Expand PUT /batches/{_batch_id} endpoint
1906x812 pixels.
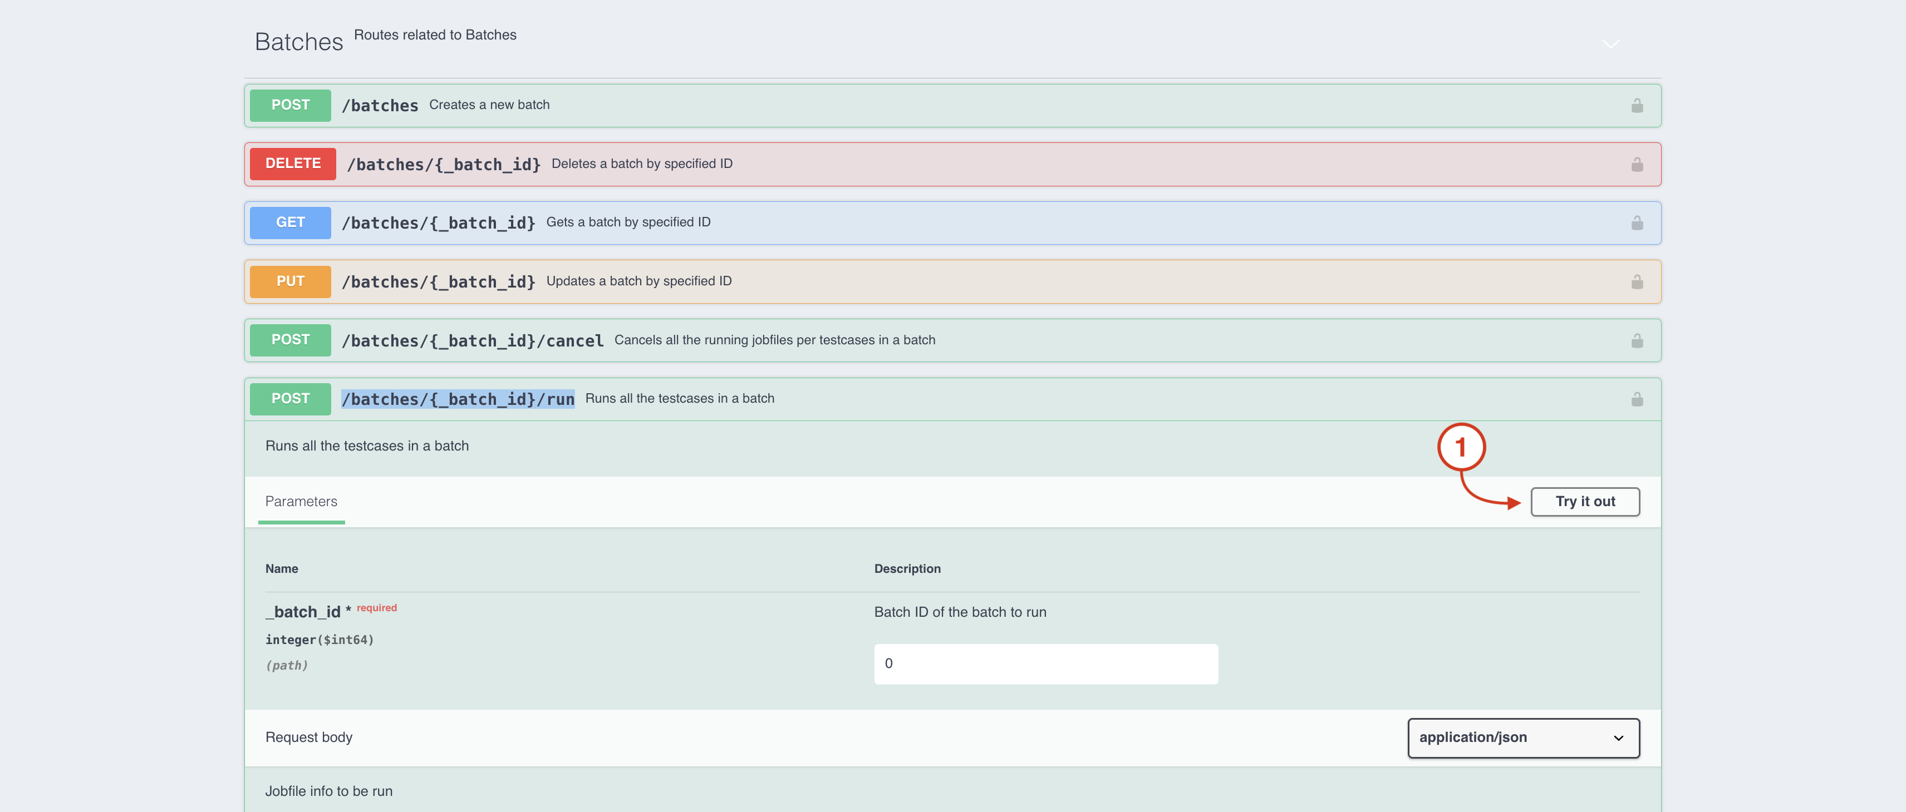point(952,282)
